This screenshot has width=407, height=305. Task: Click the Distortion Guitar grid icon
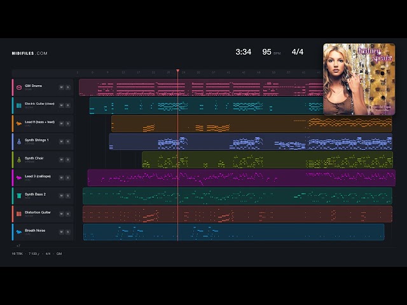pyautogui.click(x=19, y=213)
